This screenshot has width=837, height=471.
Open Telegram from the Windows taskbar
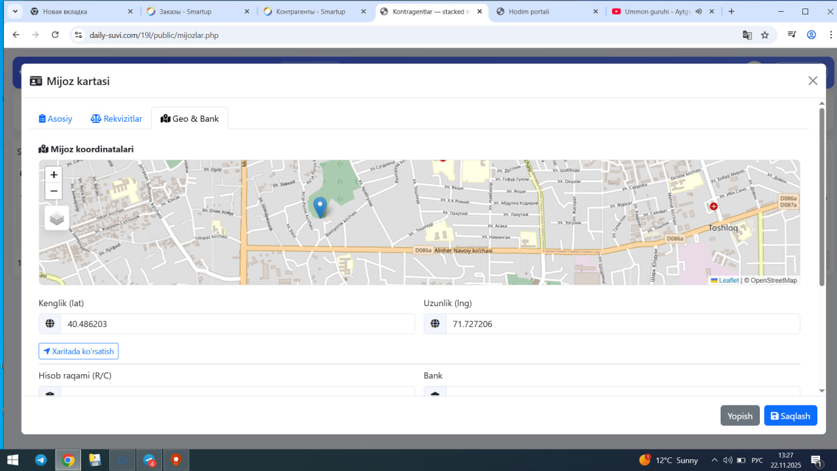pos(41,460)
